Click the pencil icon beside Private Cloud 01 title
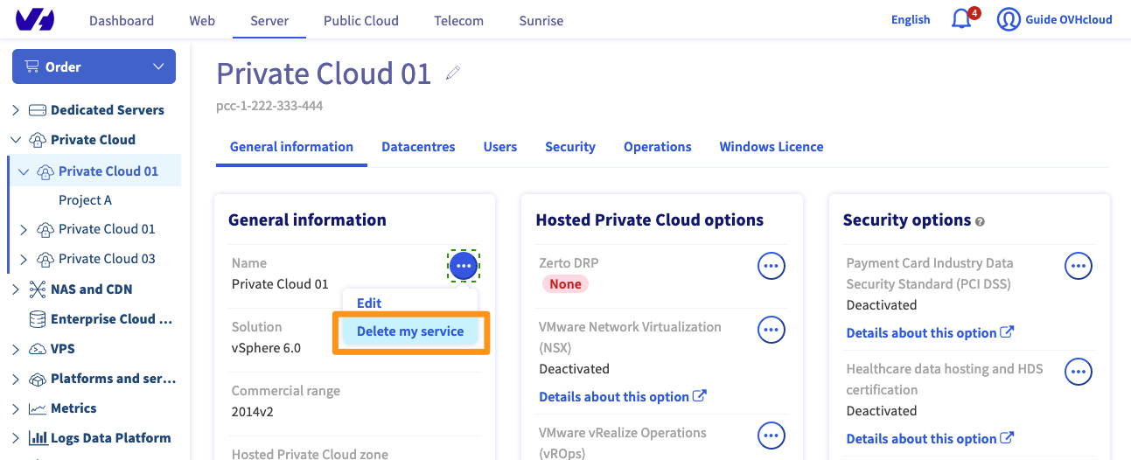The height and width of the screenshot is (460, 1131). coord(452,73)
